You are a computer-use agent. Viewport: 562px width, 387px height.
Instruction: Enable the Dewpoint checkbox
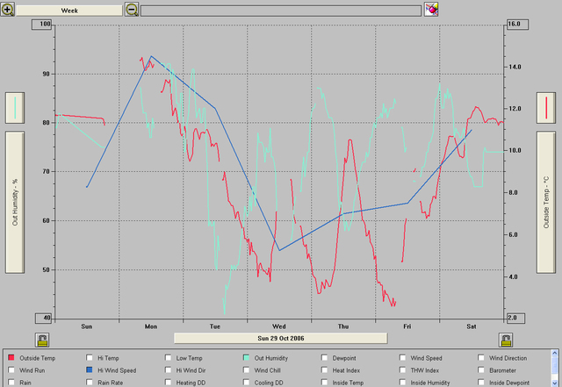[x=326, y=358]
